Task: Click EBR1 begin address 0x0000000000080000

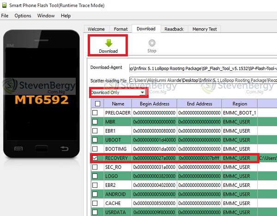Action: coord(154,131)
